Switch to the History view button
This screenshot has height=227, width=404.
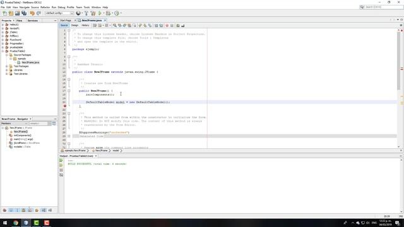[85, 25]
